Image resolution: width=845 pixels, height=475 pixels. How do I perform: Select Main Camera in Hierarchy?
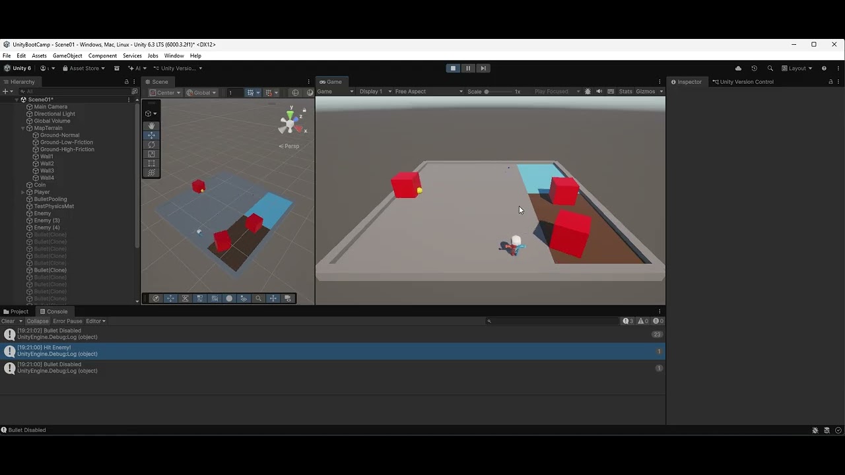(x=50, y=107)
